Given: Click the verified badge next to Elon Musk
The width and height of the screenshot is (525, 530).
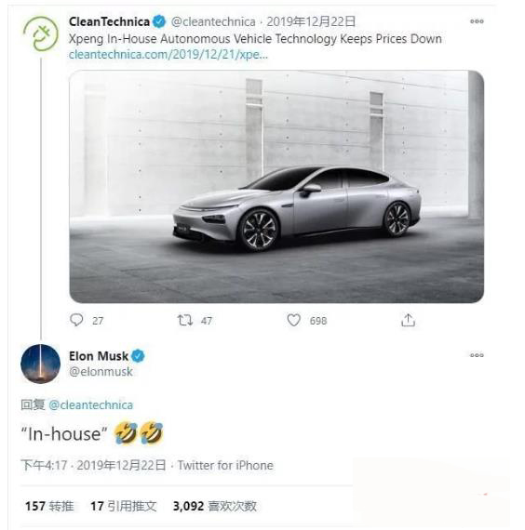Looking at the screenshot, I should 138,356.
